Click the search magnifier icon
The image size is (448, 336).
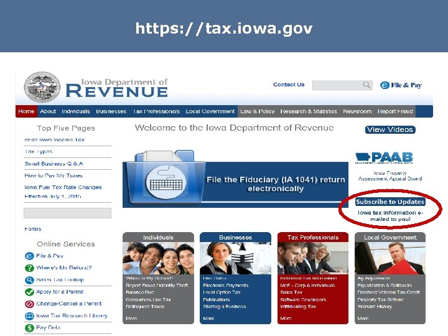366,85
